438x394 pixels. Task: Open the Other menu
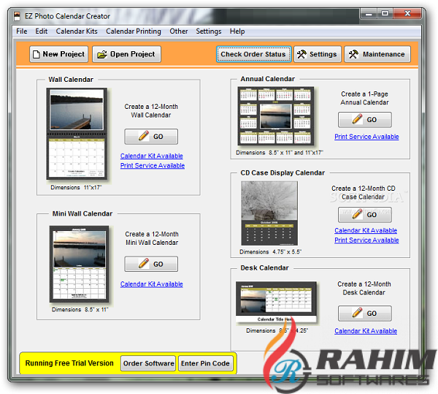click(x=179, y=31)
